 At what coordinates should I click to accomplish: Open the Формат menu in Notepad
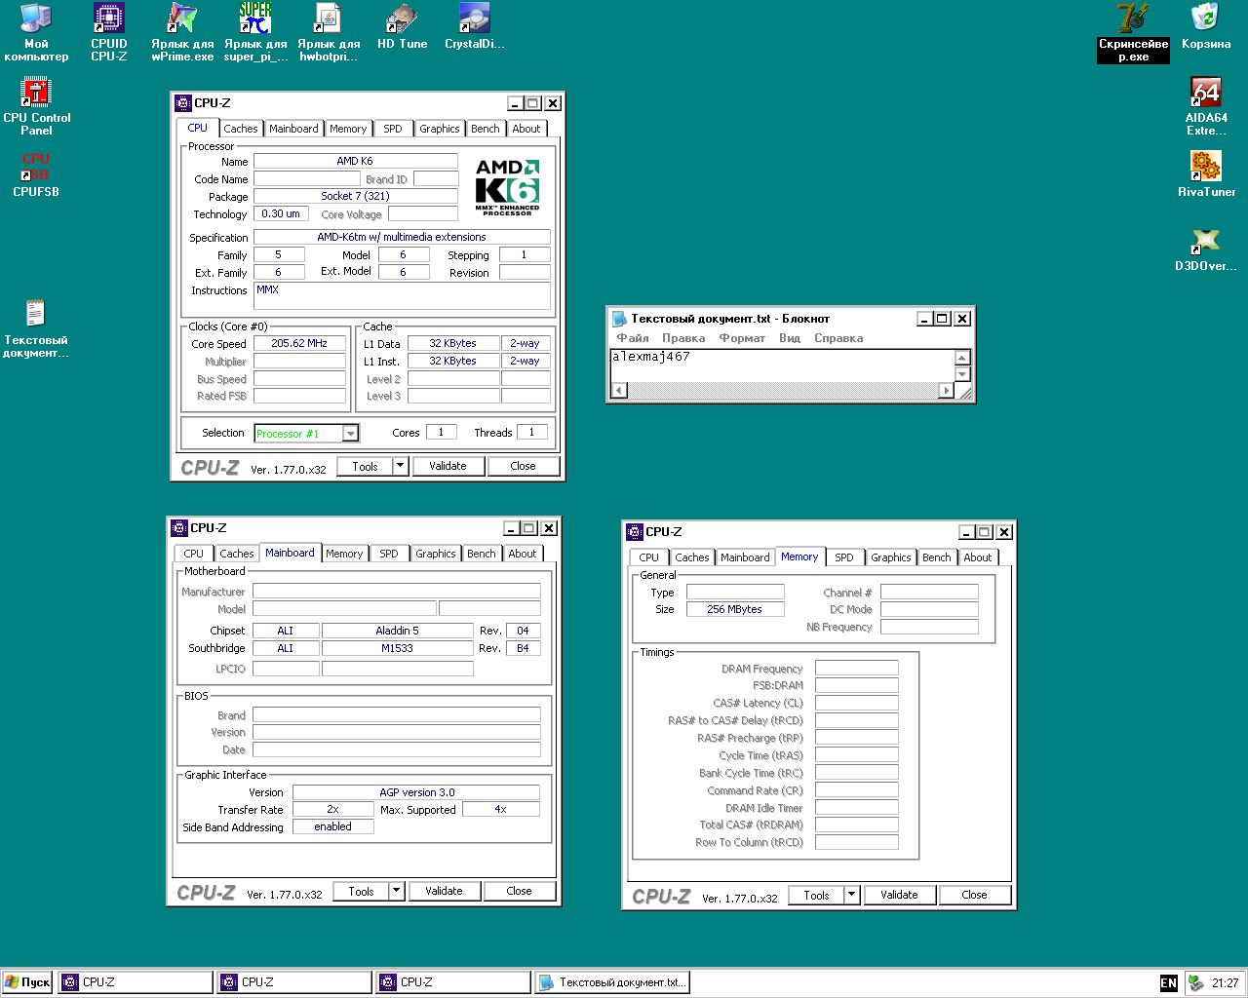[x=742, y=338]
